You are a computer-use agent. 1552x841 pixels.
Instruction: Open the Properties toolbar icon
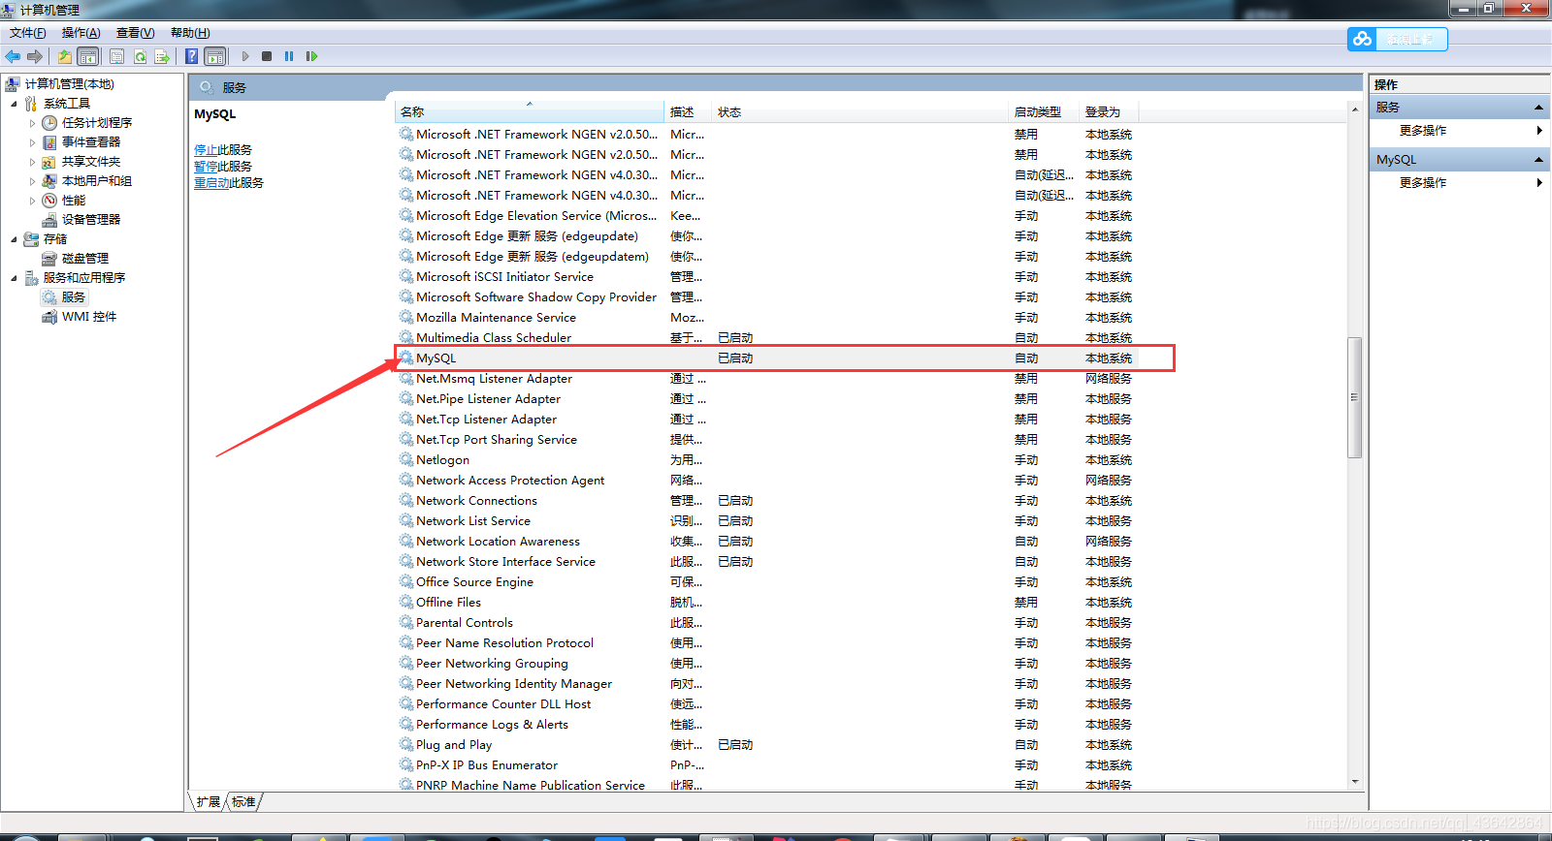(x=116, y=56)
